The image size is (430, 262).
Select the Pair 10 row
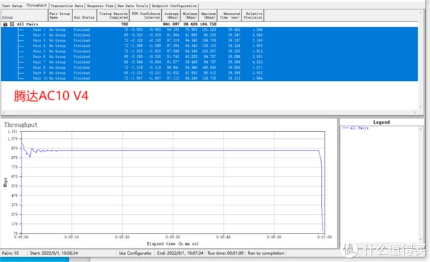point(209,78)
